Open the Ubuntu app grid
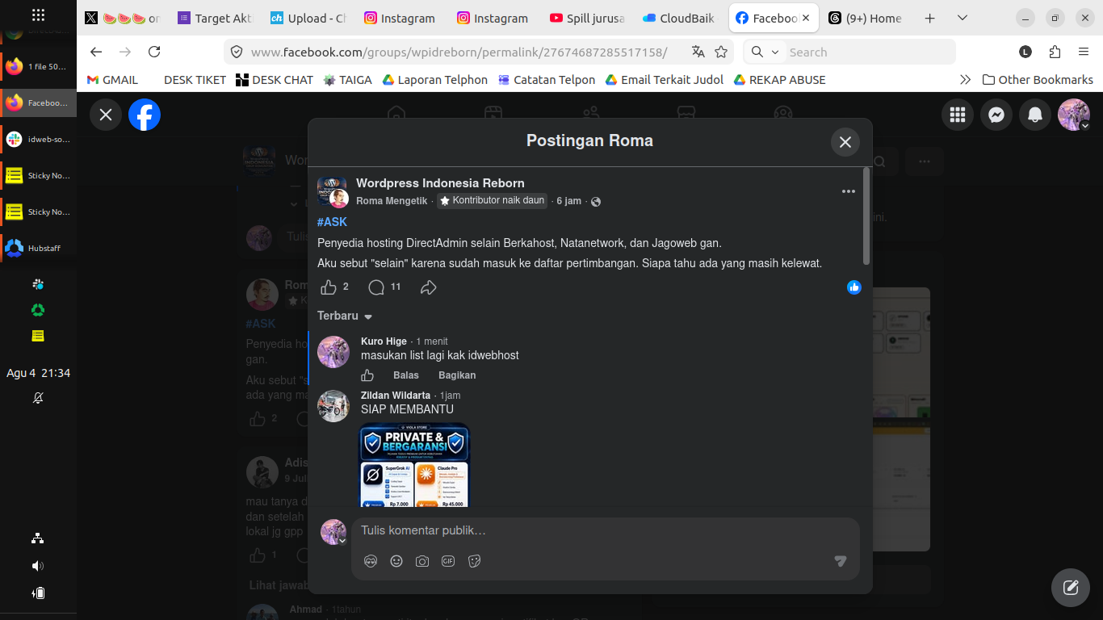 38,15
